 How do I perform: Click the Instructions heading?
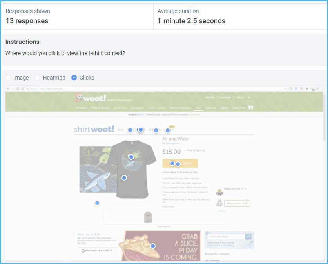(x=22, y=42)
